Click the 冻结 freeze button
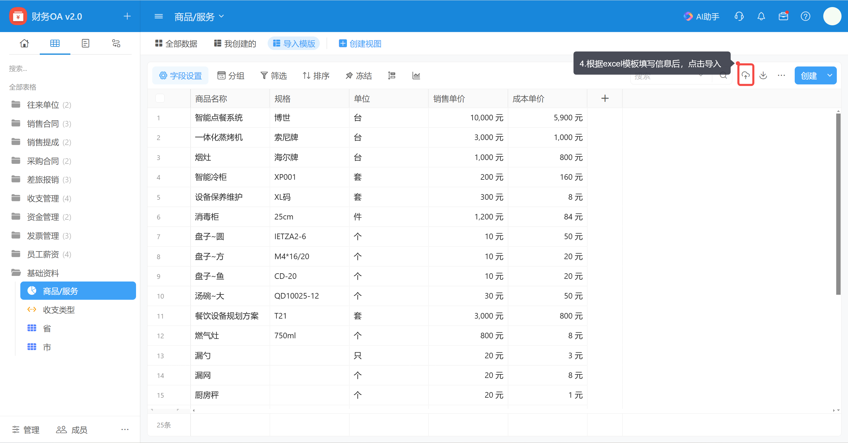 click(359, 76)
